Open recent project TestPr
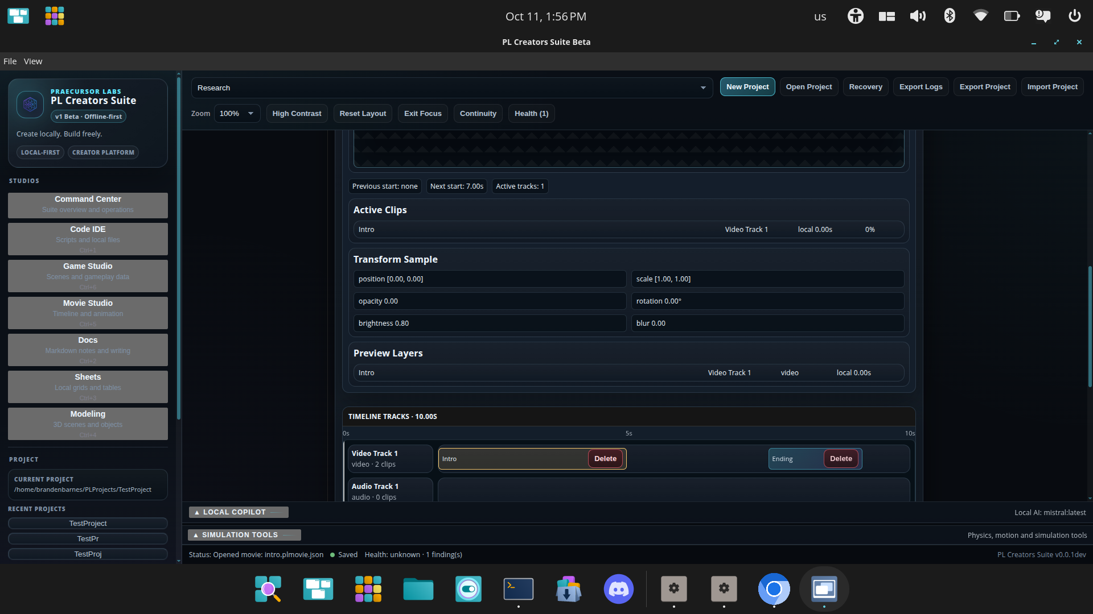 [x=88, y=538]
